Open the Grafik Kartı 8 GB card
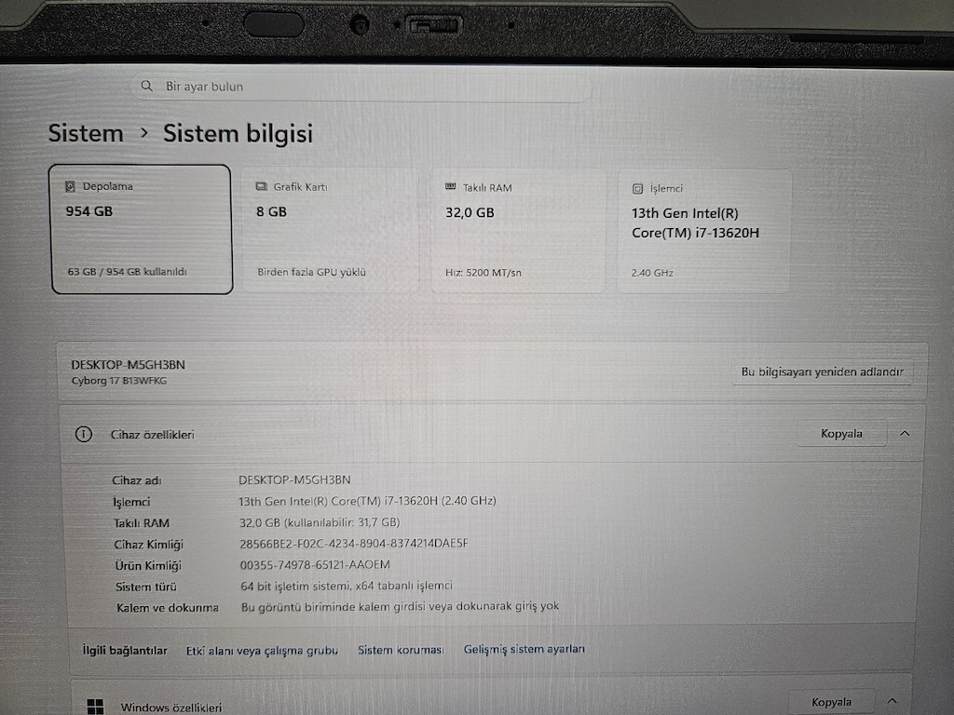The height and width of the screenshot is (715, 954). click(331, 230)
